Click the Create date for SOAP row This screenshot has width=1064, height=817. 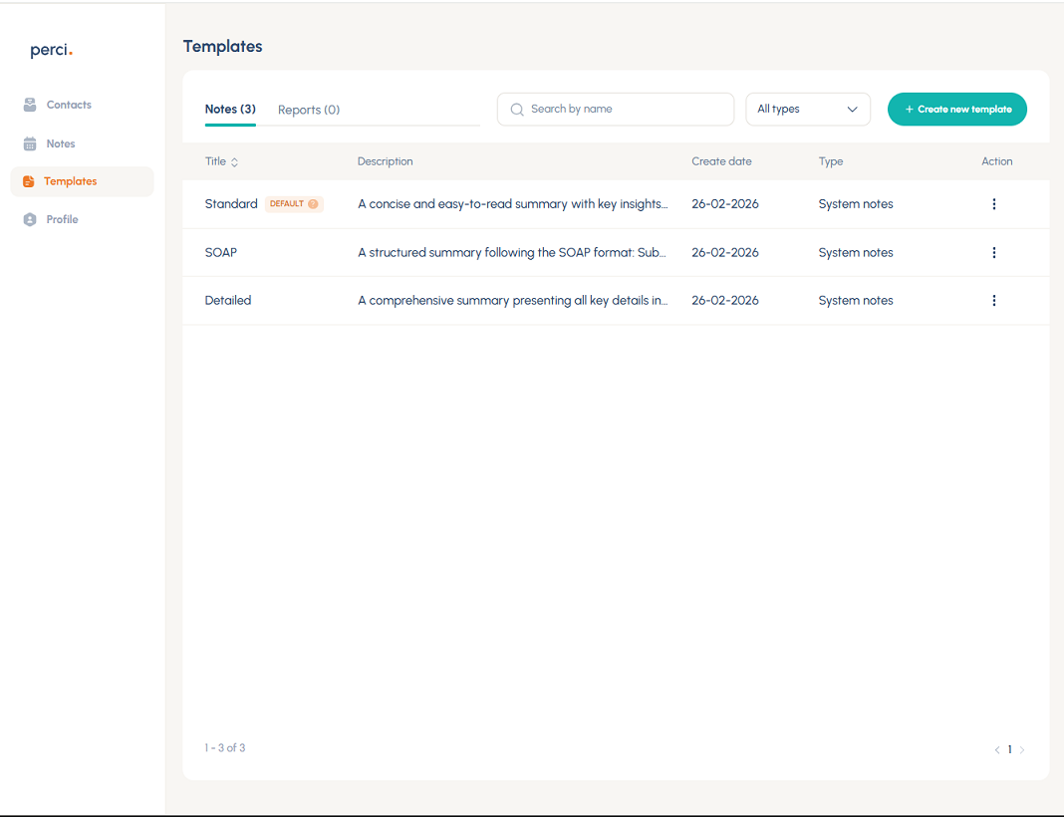click(x=724, y=252)
